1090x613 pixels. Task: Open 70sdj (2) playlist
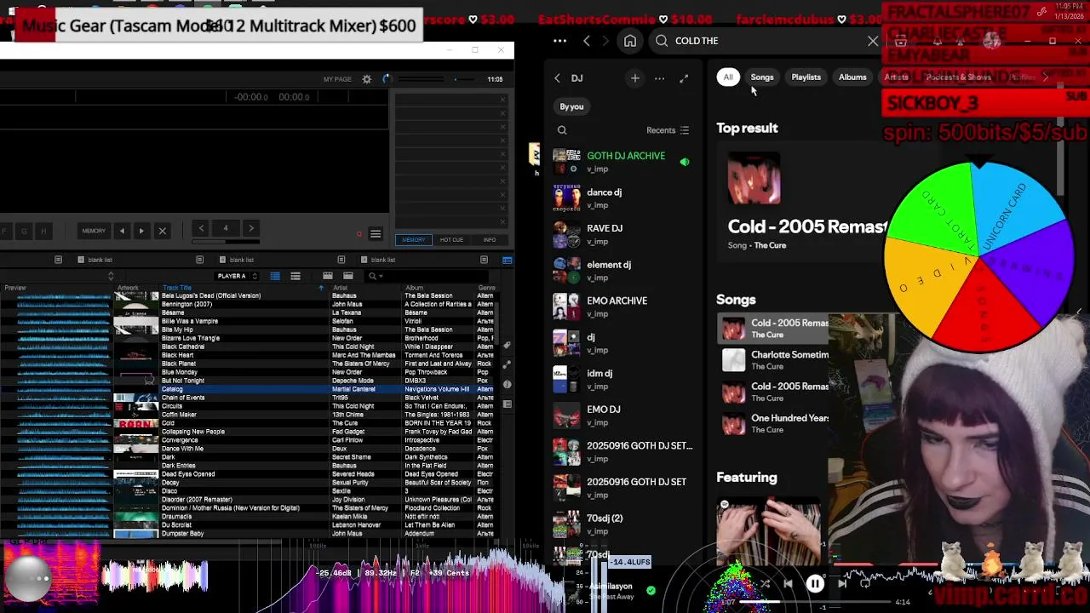click(x=623, y=524)
